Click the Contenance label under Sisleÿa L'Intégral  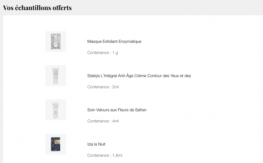click(98, 87)
